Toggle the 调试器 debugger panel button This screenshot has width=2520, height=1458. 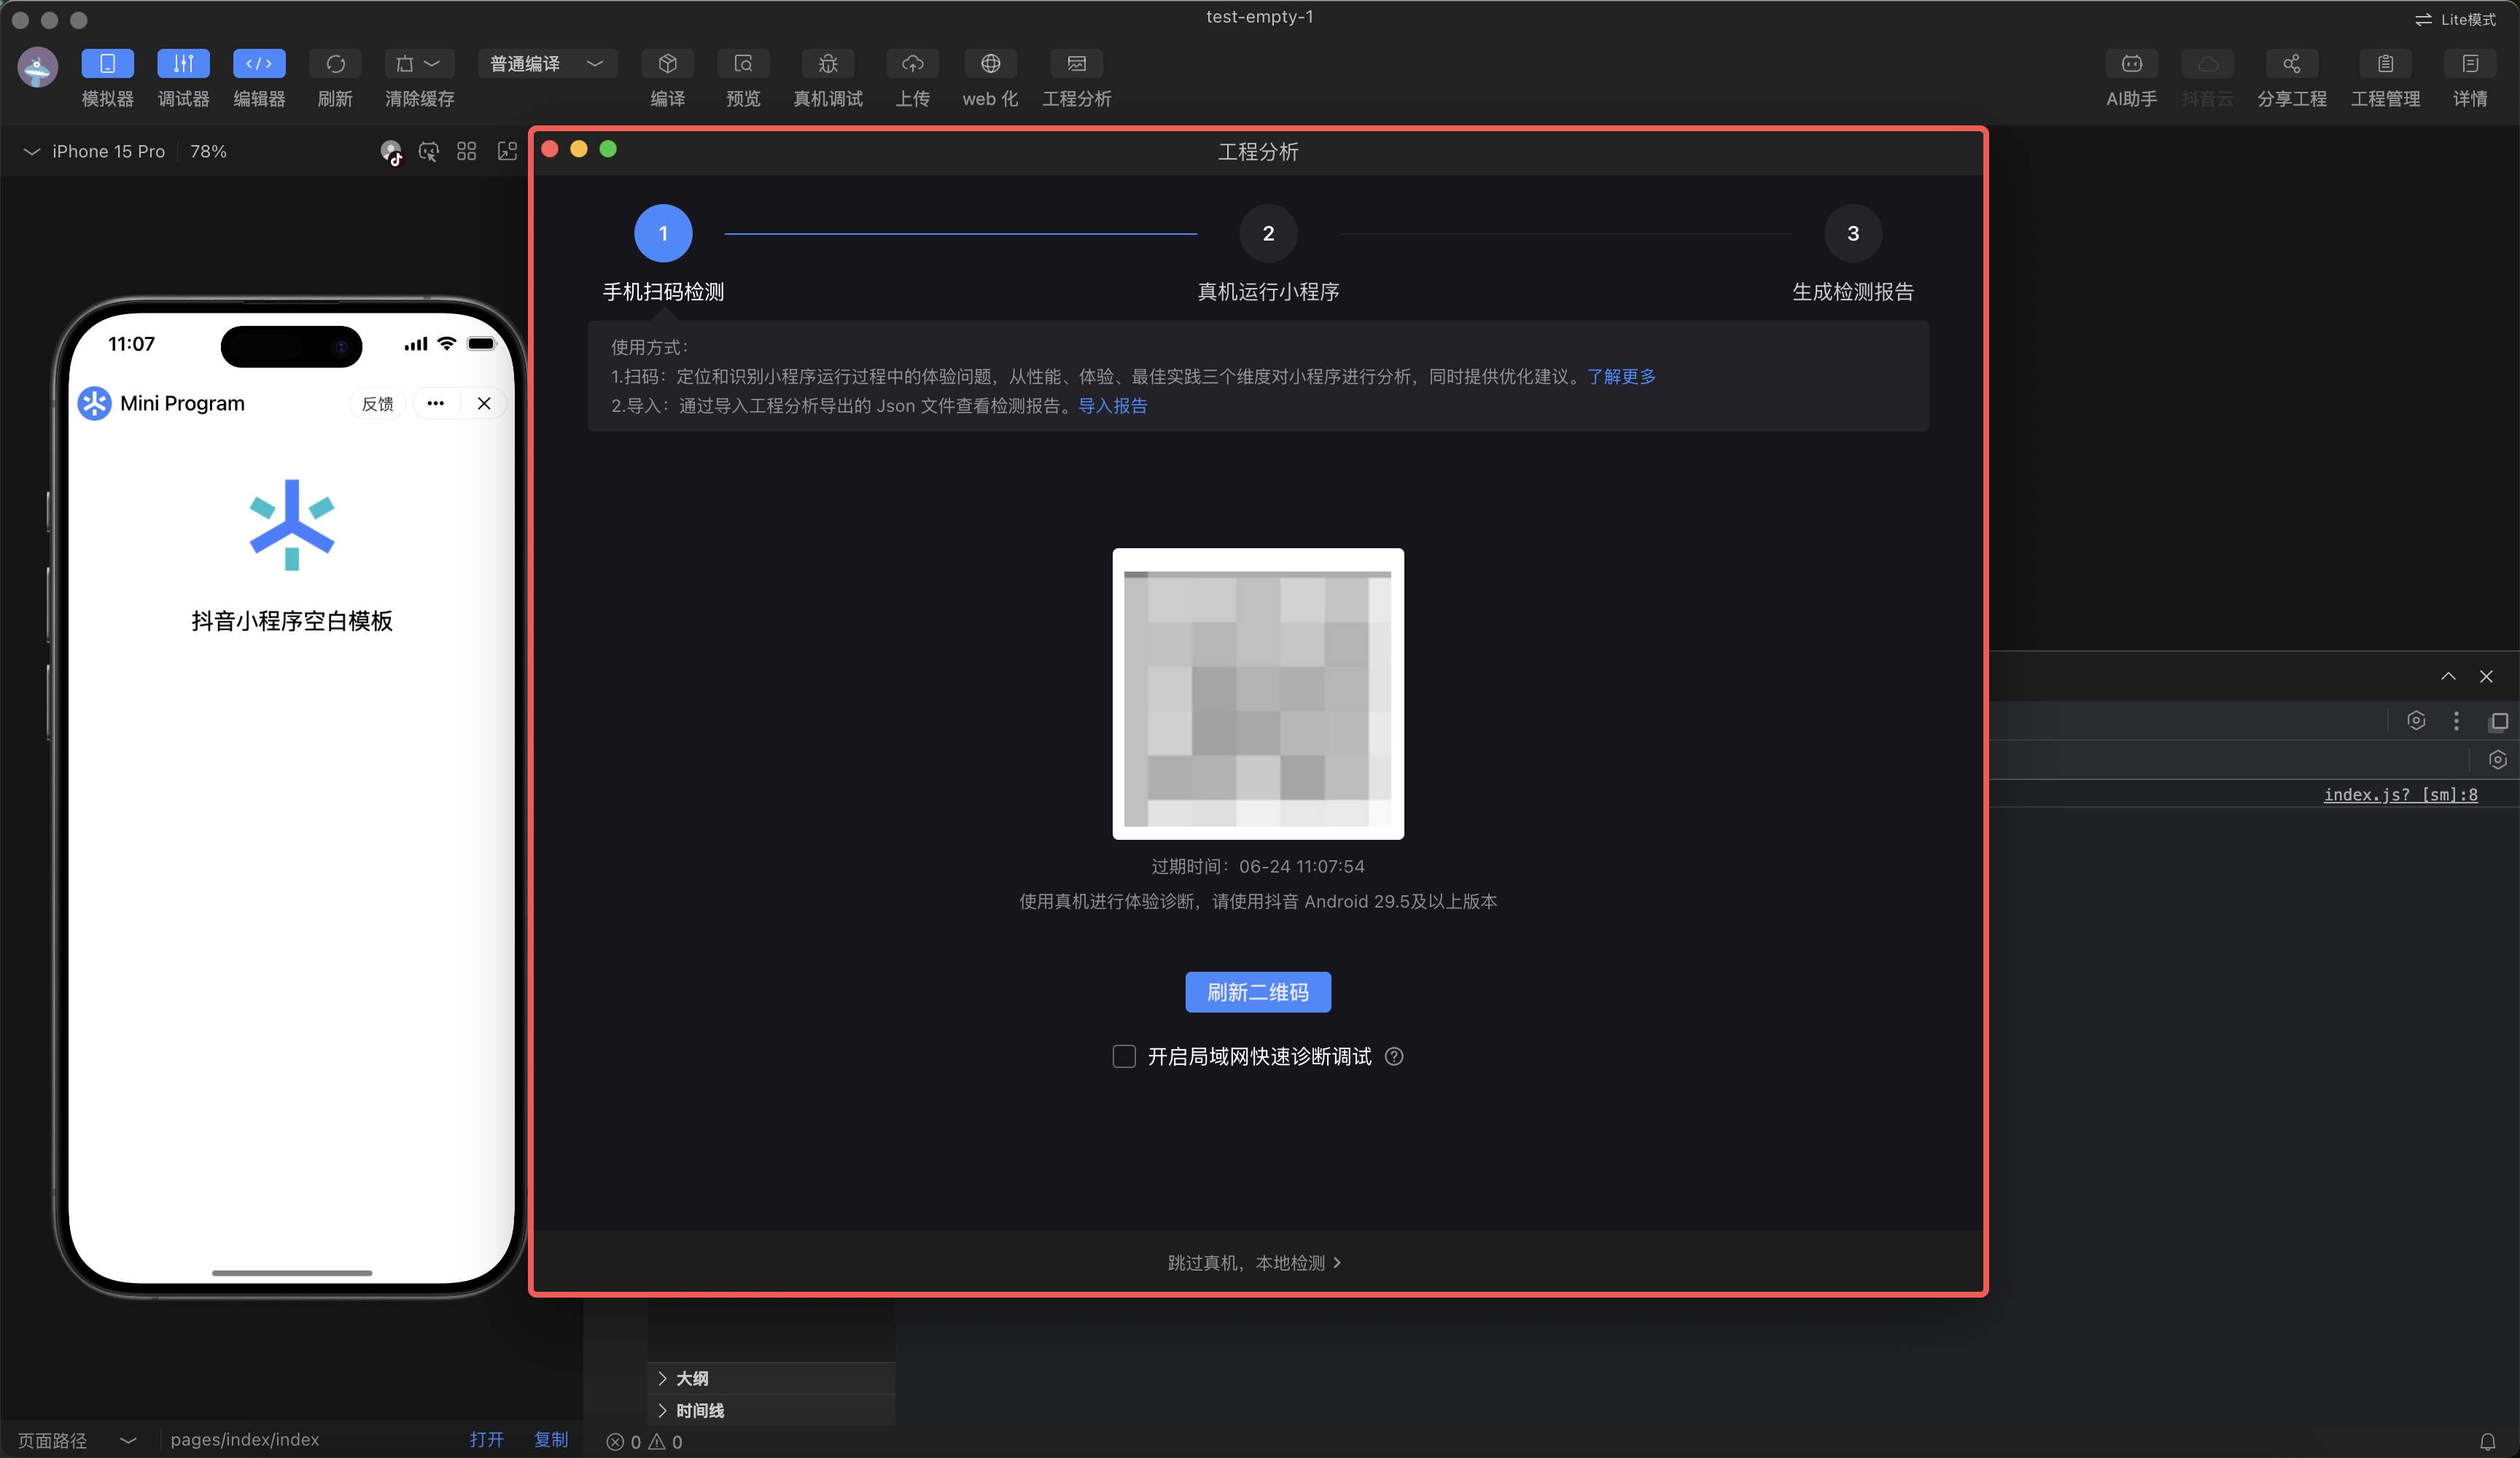pos(183,64)
